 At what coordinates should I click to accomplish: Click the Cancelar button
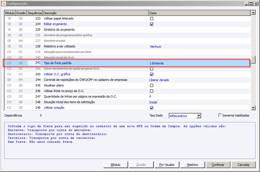[x=243, y=165]
